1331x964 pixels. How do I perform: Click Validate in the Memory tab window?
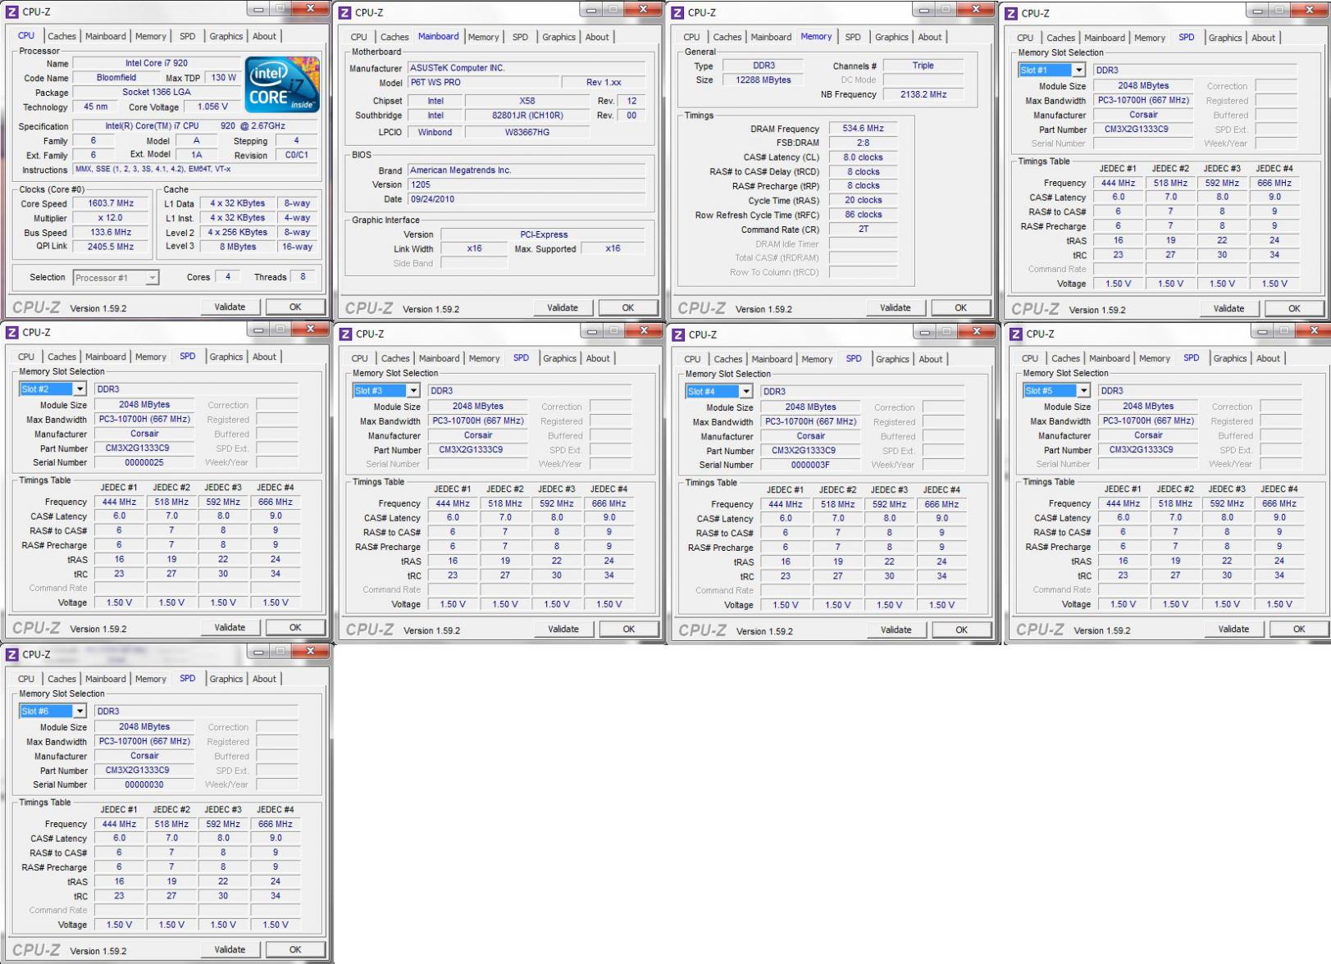point(896,308)
